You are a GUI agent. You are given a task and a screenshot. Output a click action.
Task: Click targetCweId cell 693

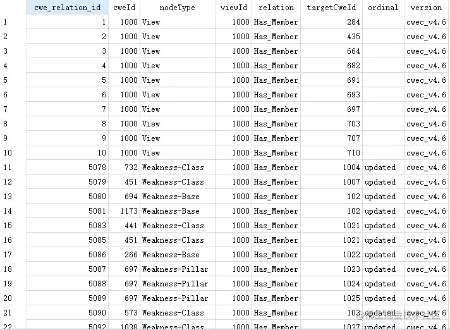331,94
